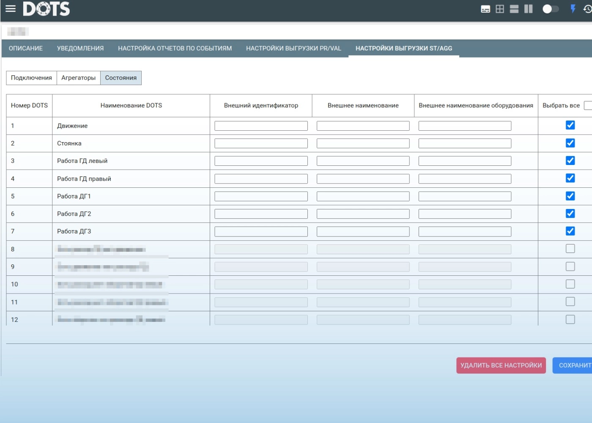This screenshot has width=592, height=423.
Task: Switch to the Подключения sub-tab
Action: [31, 78]
